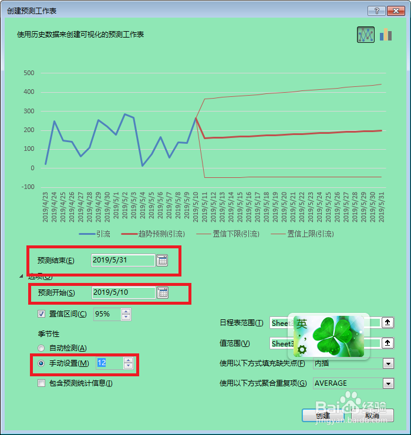The height and width of the screenshot is (435, 411).
Task: Click the 2019/5/31 axis date label
Action: point(382,207)
